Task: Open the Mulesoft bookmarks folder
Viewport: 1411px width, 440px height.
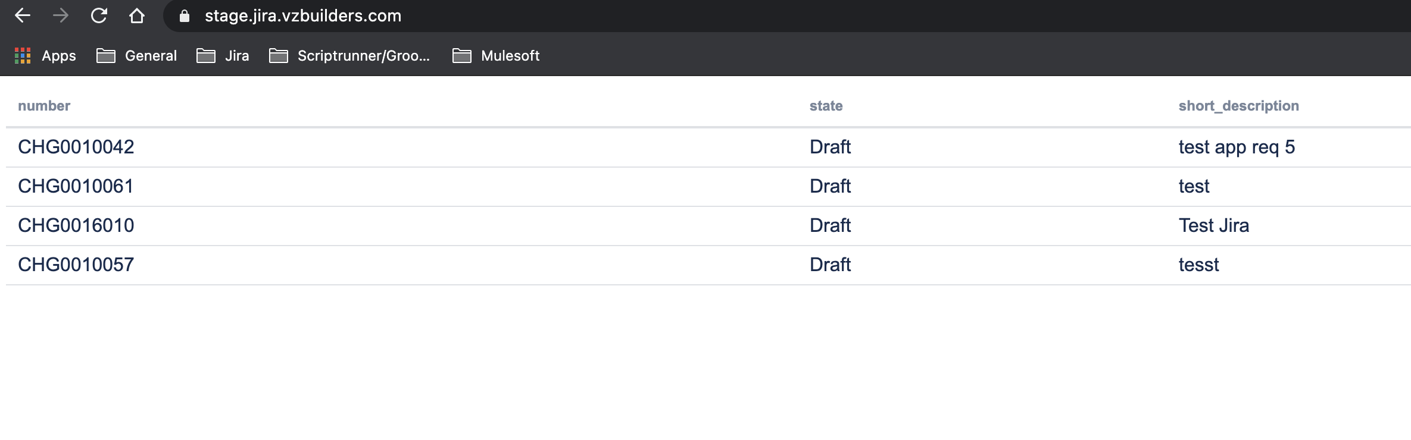Action: tap(496, 56)
